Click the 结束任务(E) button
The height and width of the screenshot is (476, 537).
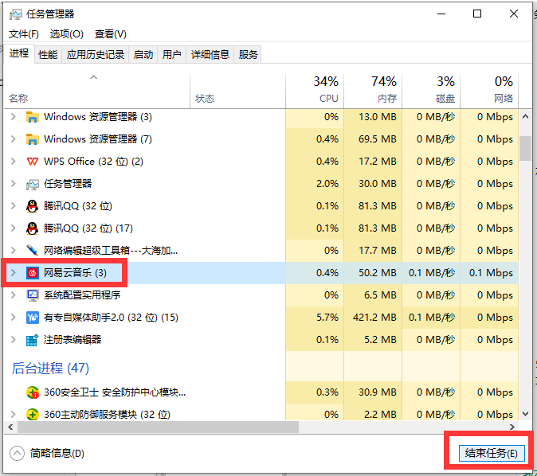tap(492, 454)
